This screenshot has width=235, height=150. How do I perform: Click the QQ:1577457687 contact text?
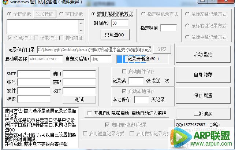tap(190, 125)
